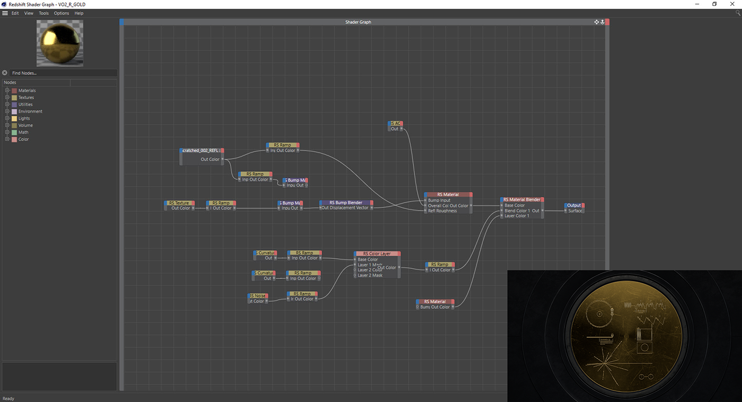Click the zoom view icon in graph header

602,22
